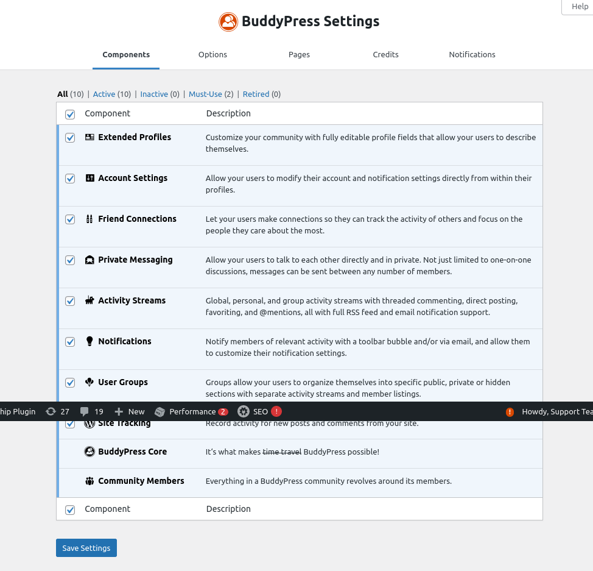Click the Save Settings button

86,548
